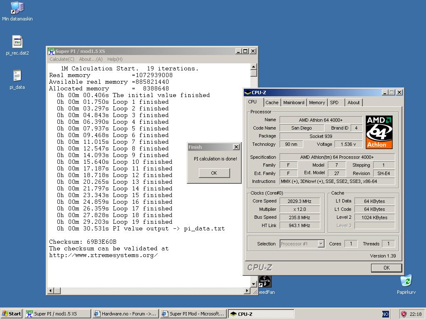Click the Multiplier value x 12.0

pos(300,209)
